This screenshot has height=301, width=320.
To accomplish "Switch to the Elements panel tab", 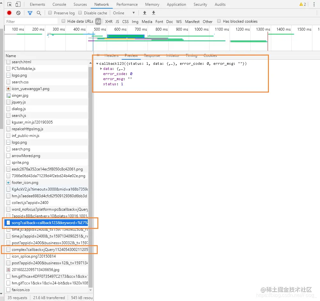I will (x=38, y=4).
